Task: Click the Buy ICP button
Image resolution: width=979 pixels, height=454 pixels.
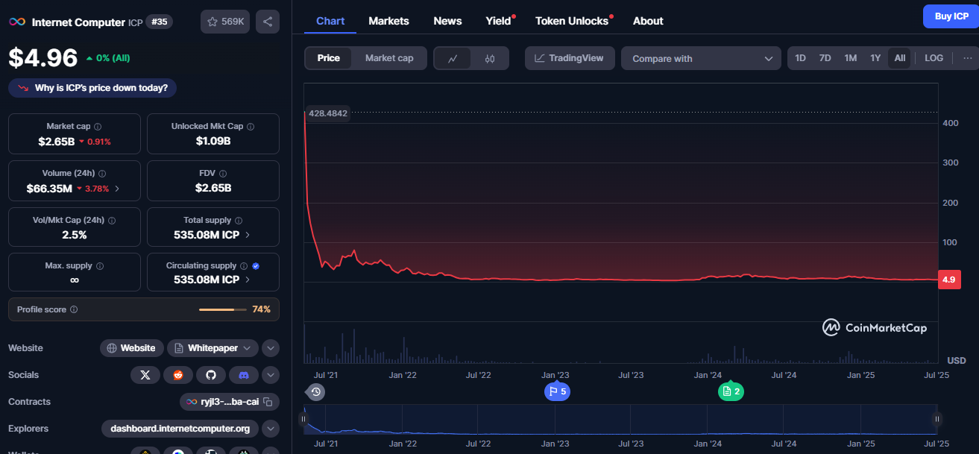Action: pyautogui.click(x=951, y=16)
